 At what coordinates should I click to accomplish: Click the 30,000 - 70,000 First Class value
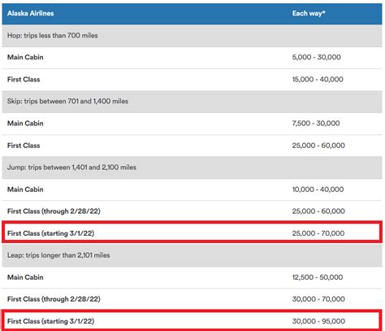click(318, 299)
